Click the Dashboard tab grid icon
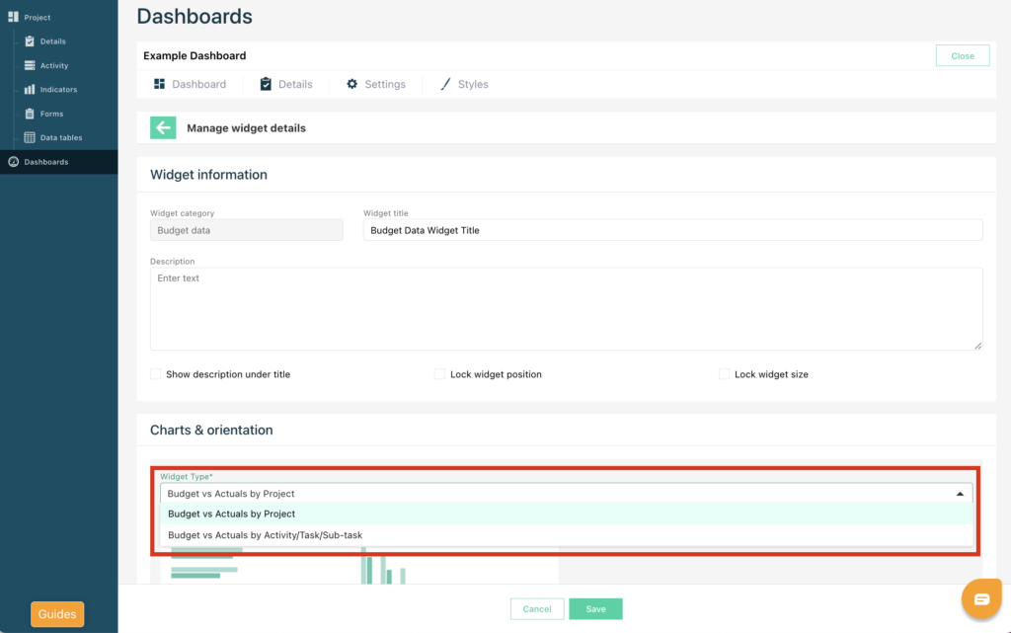 tap(159, 84)
